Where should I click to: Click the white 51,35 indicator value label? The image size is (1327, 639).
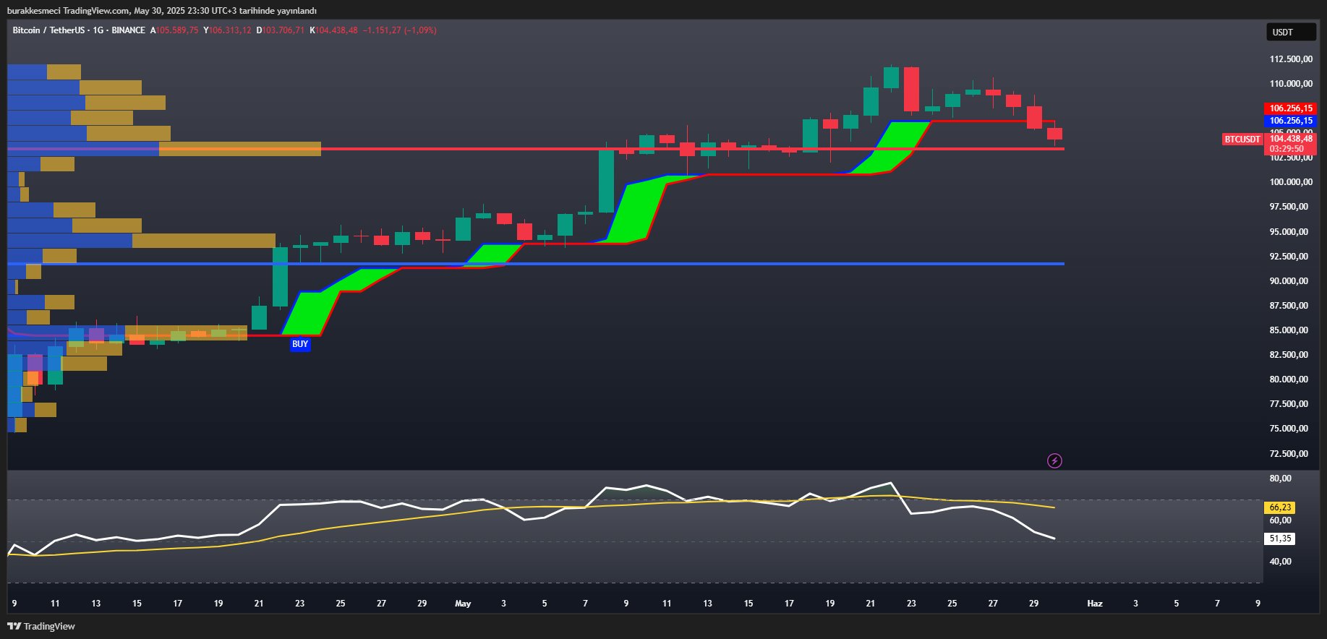[1280, 539]
